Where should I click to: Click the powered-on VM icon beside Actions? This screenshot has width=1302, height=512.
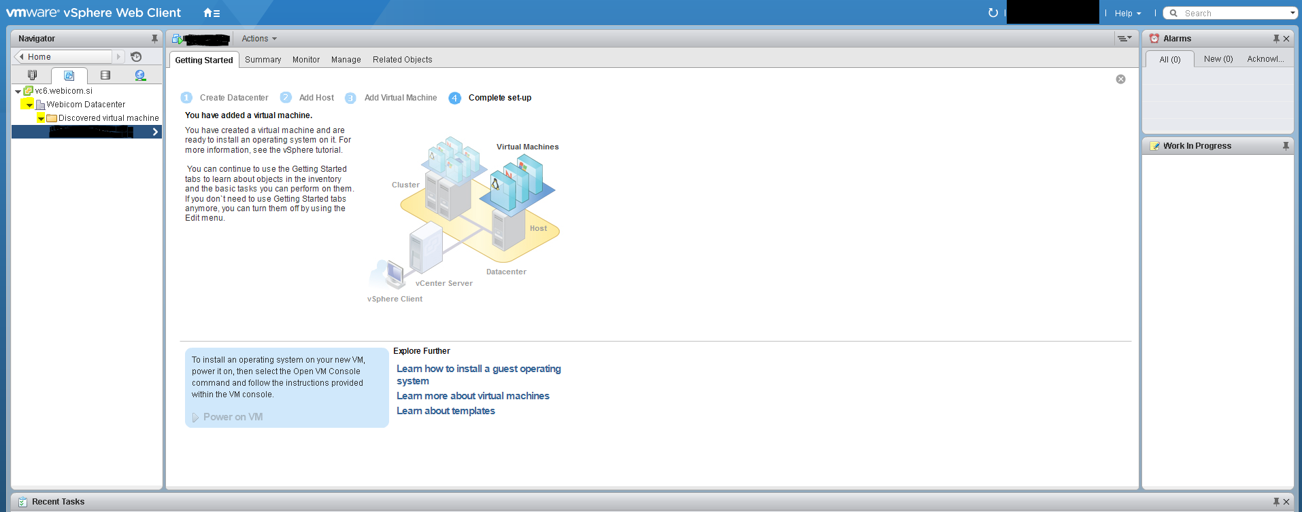coord(178,39)
